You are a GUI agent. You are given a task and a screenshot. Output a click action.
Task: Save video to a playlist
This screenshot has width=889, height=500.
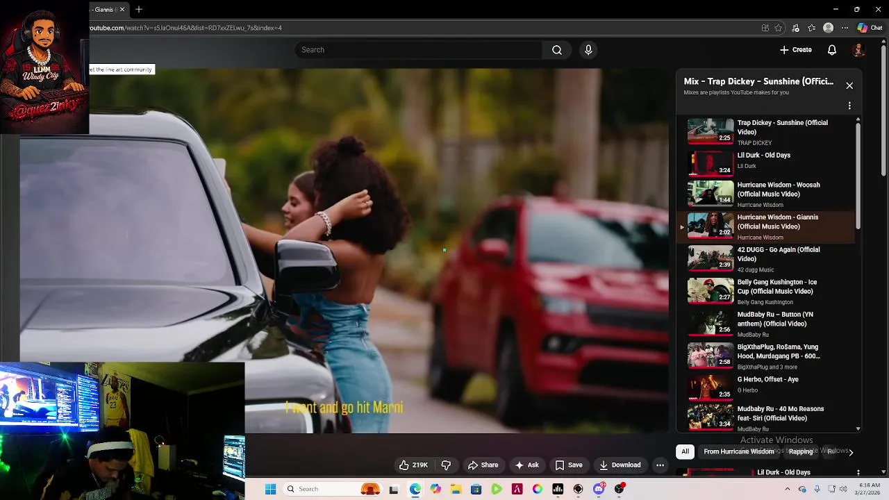[568, 465]
